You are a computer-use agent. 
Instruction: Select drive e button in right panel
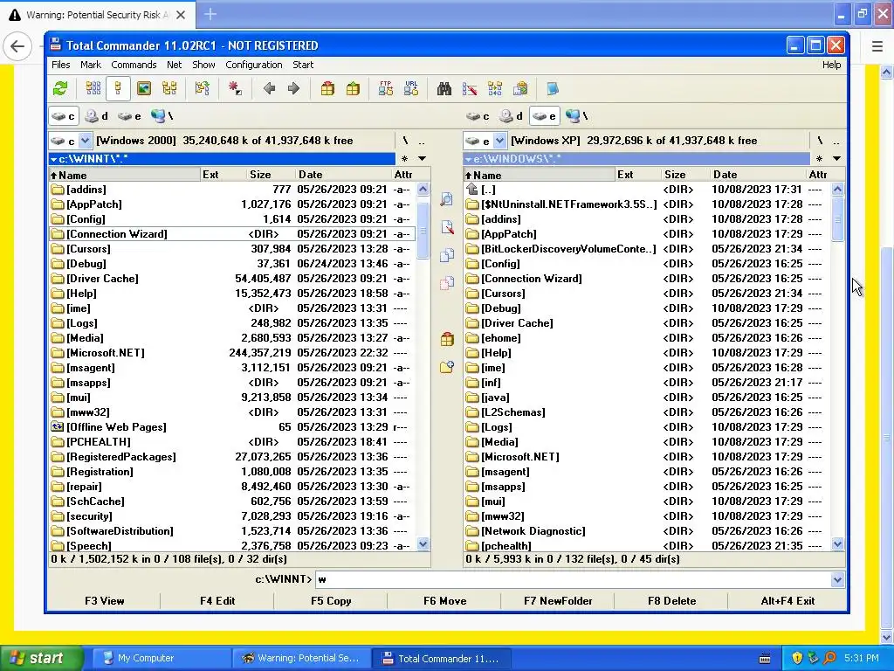pyautogui.click(x=544, y=116)
